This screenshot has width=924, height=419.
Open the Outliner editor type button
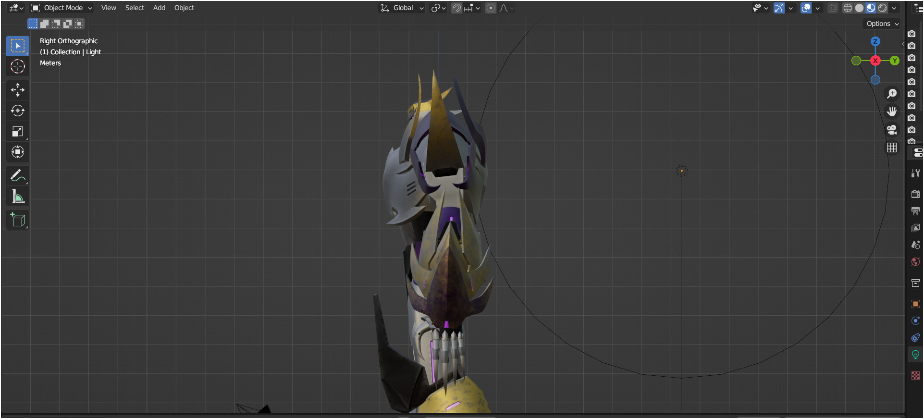[x=918, y=8]
